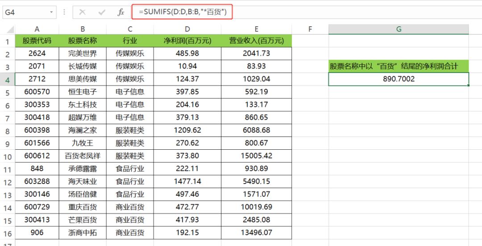The width and height of the screenshot is (482, 246).
Task: Select 电子信息 cell in row 5
Action: point(130,92)
